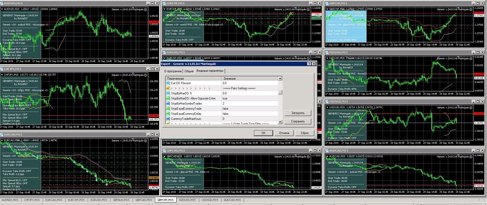The height and width of the screenshot is (205, 487).
Task: Expand one-click trading arrow on GBPCAD chart
Action: (x=165, y=156)
